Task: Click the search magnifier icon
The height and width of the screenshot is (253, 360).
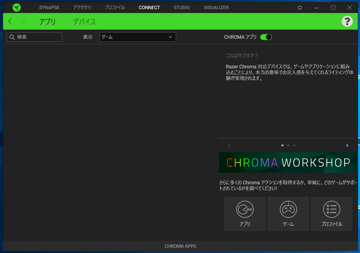Action: click(x=12, y=37)
